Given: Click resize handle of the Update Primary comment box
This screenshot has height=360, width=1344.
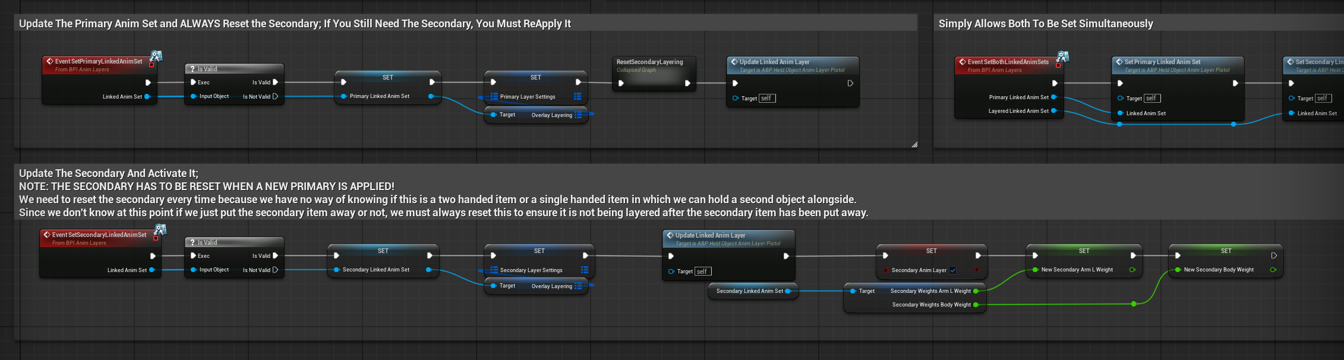Looking at the screenshot, I should tap(914, 144).
